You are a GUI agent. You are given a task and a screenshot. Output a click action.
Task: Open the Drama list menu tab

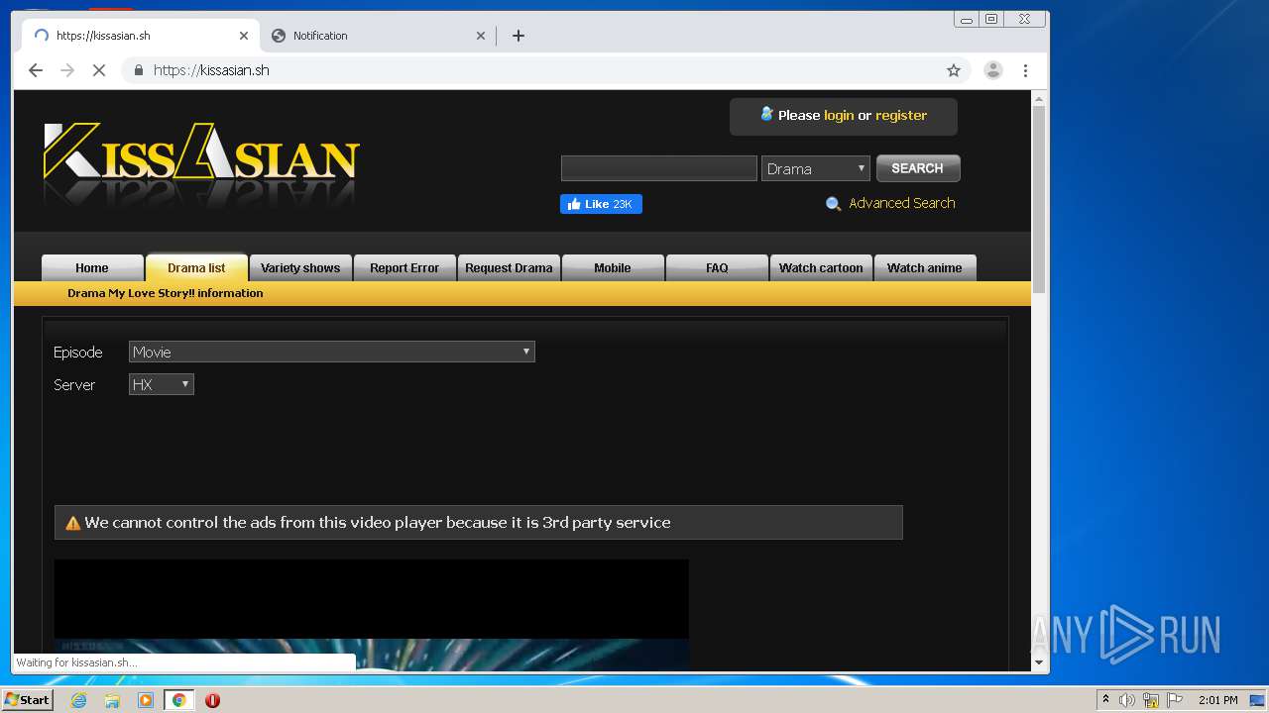(196, 268)
